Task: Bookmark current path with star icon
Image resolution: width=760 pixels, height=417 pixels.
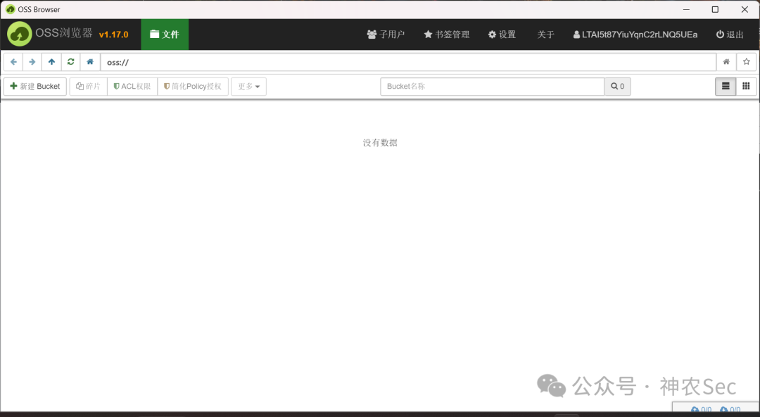Action: tap(747, 62)
